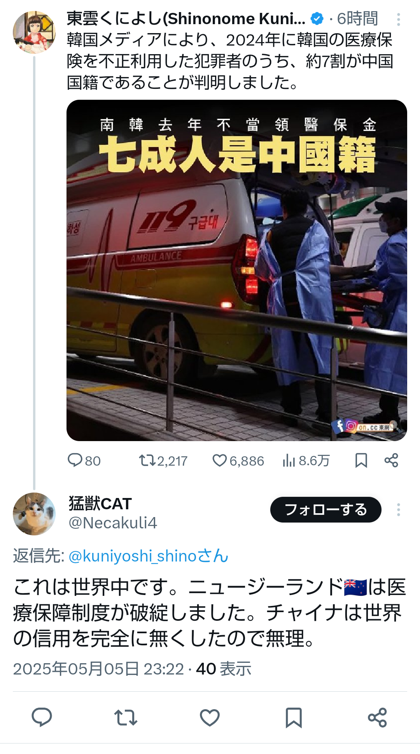Reply to 猛獣CAT's post
This screenshot has width=420, height=754.
pyautogui.click(x=42, y=717)
